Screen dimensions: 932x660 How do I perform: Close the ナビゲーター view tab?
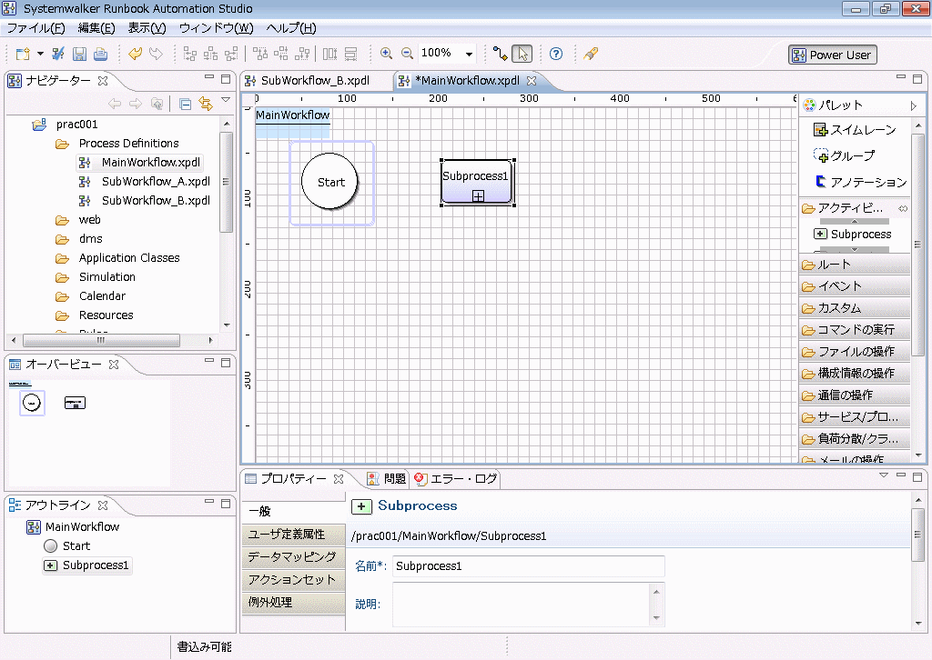point(103,80)
